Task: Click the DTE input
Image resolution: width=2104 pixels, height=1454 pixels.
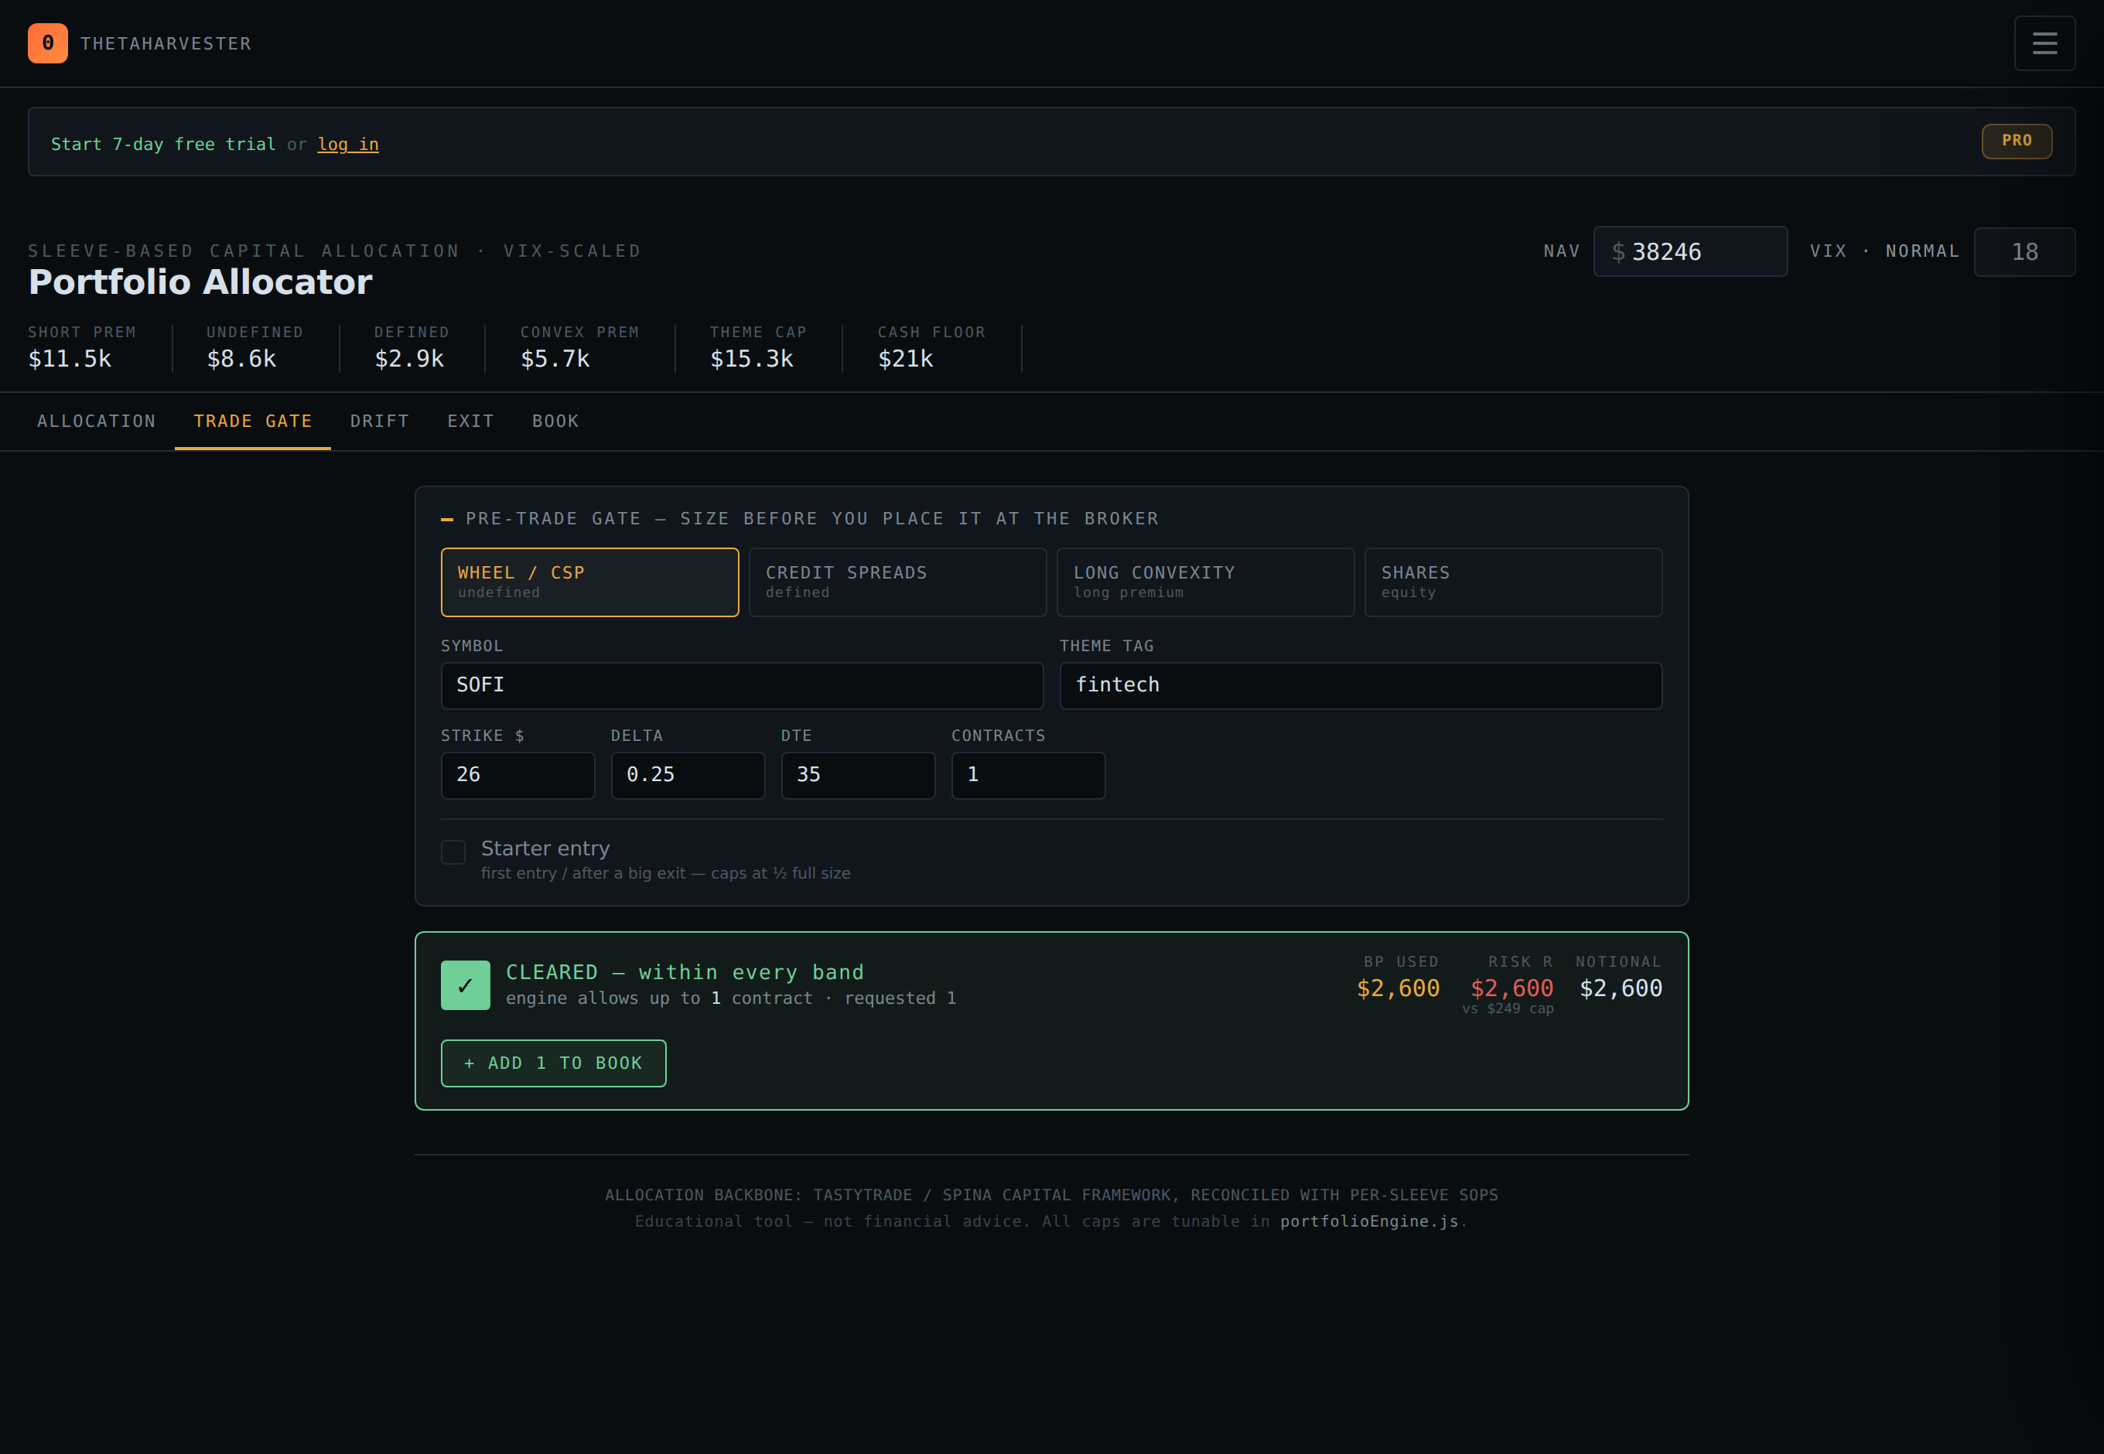Action: [857, 775]
